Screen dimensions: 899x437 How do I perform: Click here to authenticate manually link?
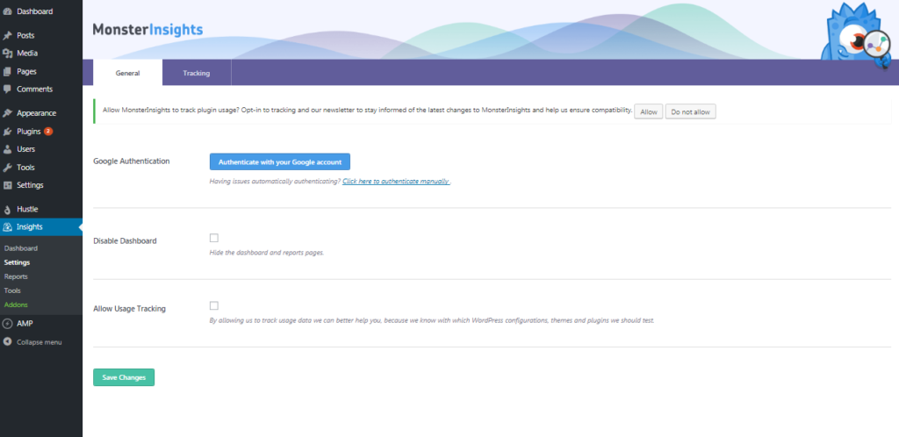[x=396, y=181]
